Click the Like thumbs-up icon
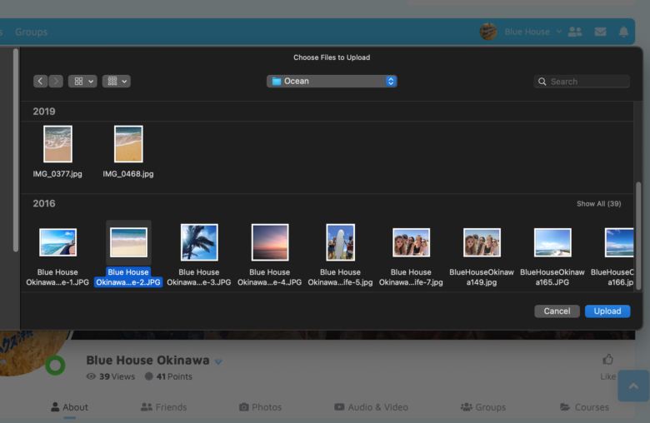This screenshot has height=423, width=650. (x=607, y=360)
